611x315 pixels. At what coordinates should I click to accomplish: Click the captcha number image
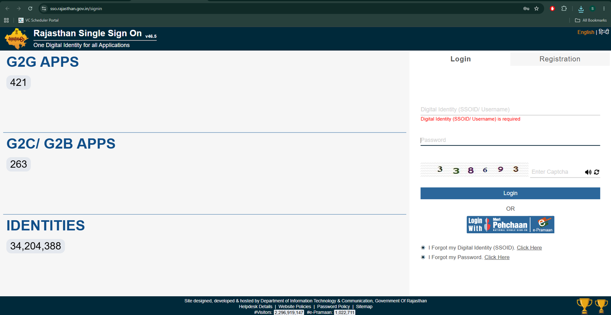pyautogui.click(x=474, y=170)
